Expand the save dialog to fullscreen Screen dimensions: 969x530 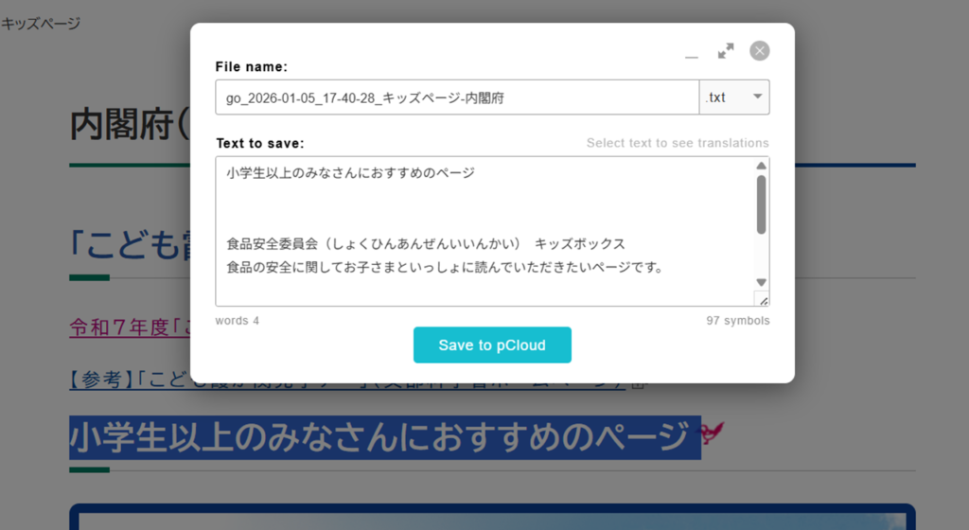(x=726, y=51)
